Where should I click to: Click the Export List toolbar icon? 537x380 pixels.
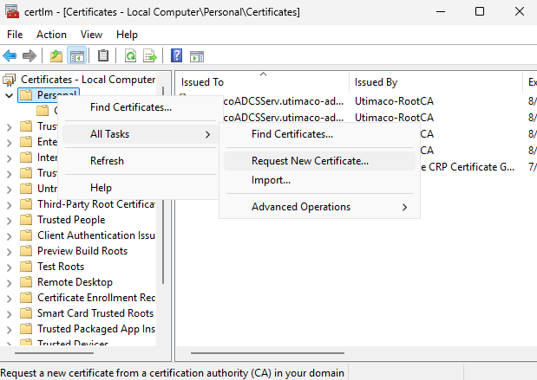[150, 56]
